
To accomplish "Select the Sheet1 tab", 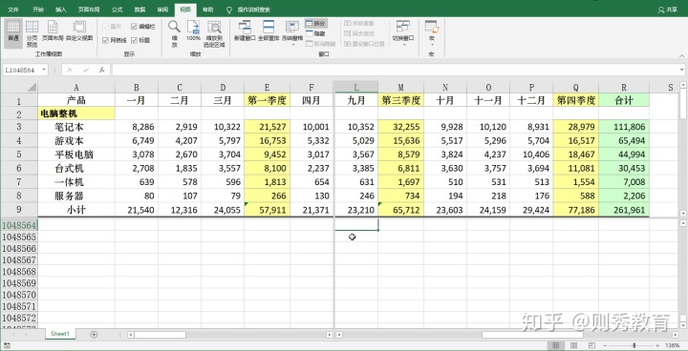I will (60, 334).
